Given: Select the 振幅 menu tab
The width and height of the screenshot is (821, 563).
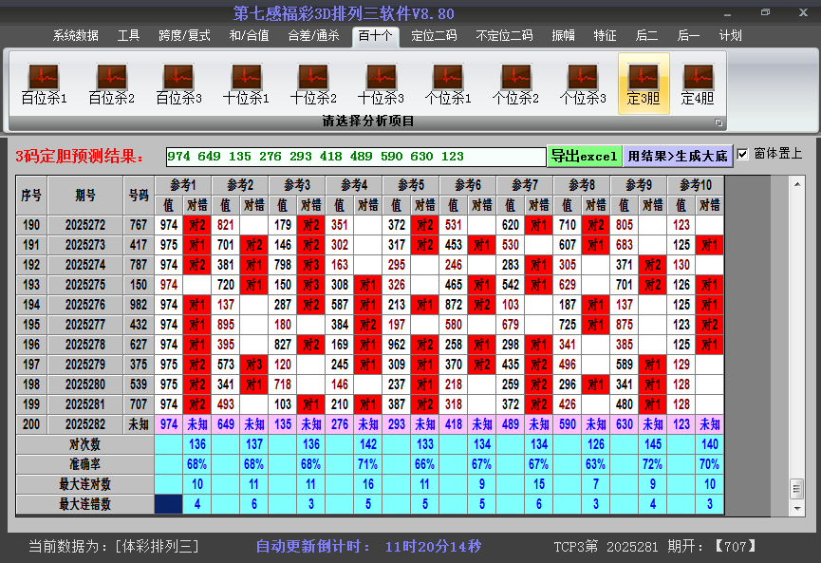Looking at the screenshot, I should click(x=564, y=36).
